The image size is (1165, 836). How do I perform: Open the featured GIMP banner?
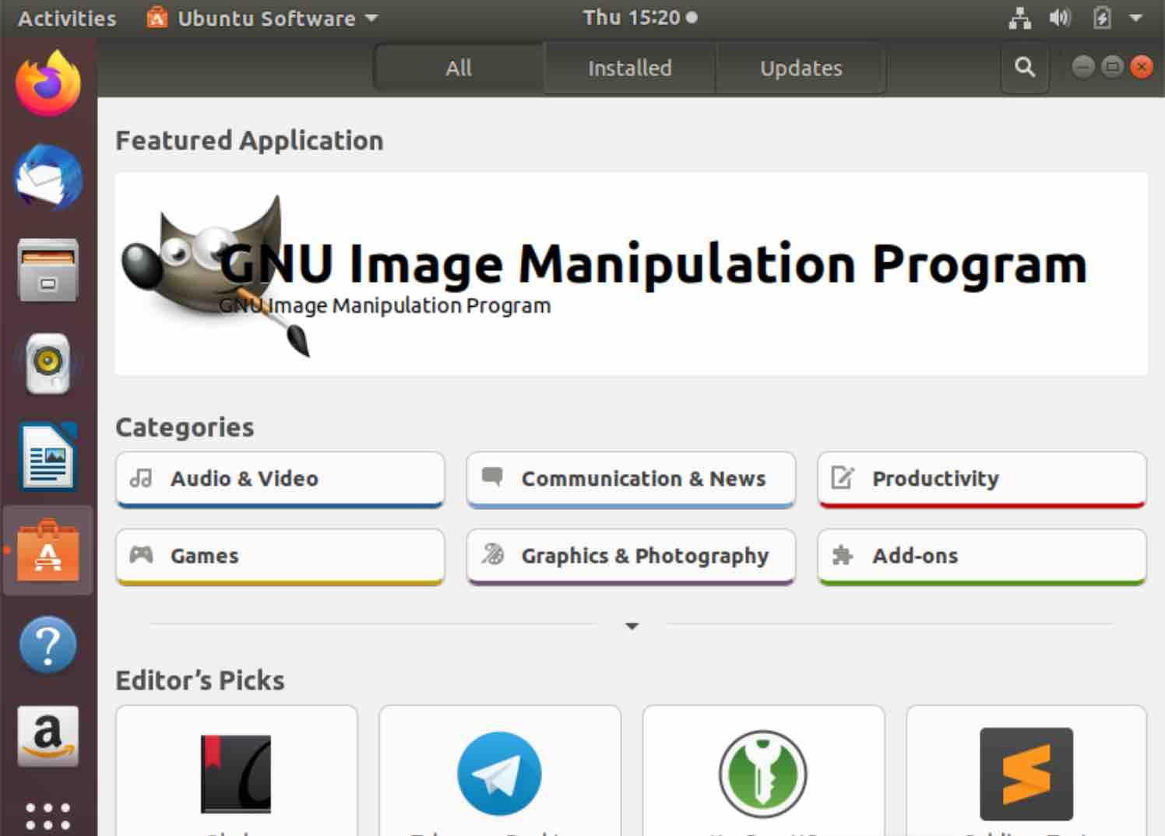pos(631,274)
